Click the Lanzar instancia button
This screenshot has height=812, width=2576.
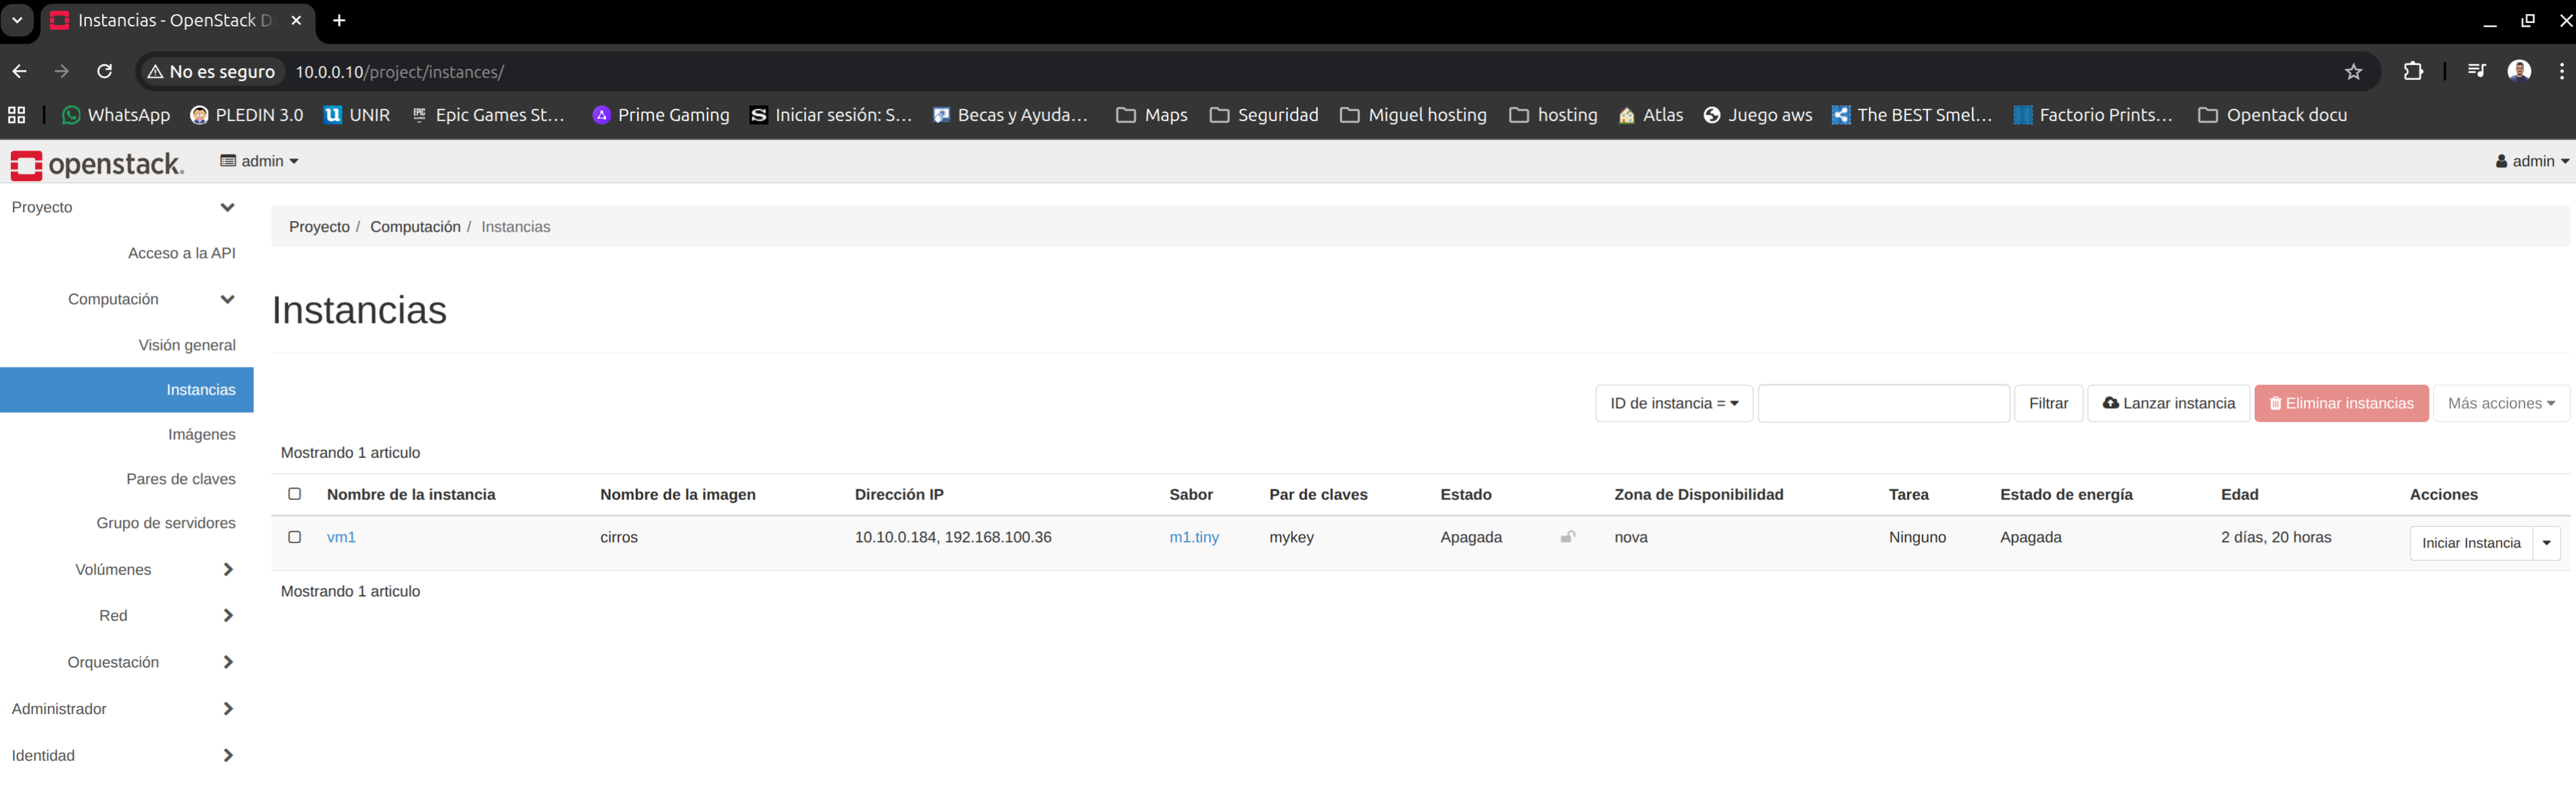(x=2168, y=404)
